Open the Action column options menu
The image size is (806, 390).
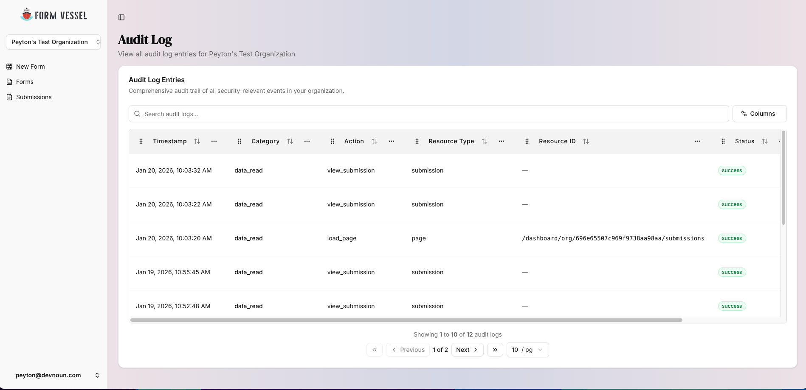(x=392, y=141)
